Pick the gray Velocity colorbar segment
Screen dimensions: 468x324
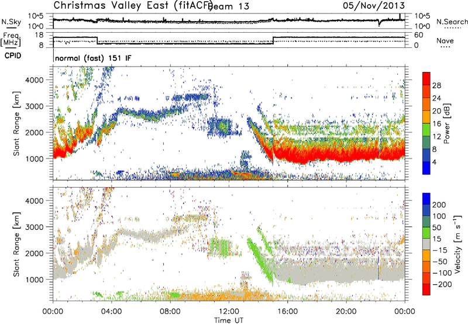tap(426, 244)
